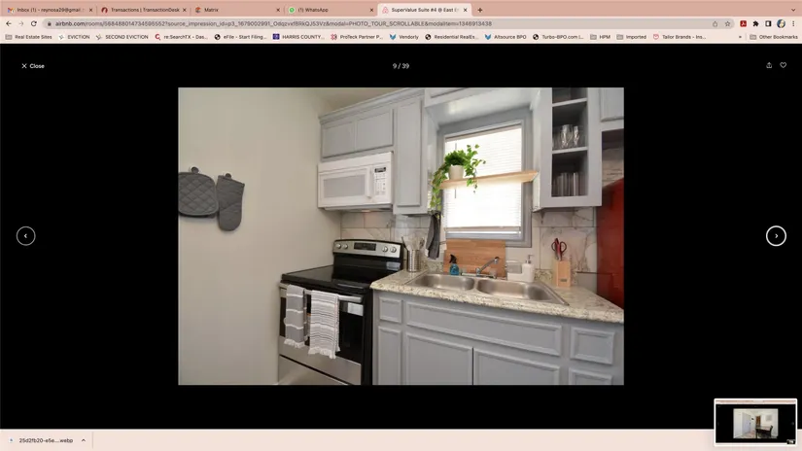Image resolution: width=802 pixels, height=451 pixels.
Task: Click the address bar URL field
Action: [378, 23]
